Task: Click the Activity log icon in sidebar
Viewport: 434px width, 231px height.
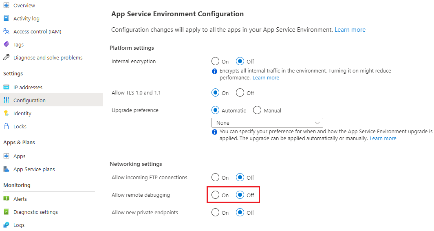Action: click(6, 18)
